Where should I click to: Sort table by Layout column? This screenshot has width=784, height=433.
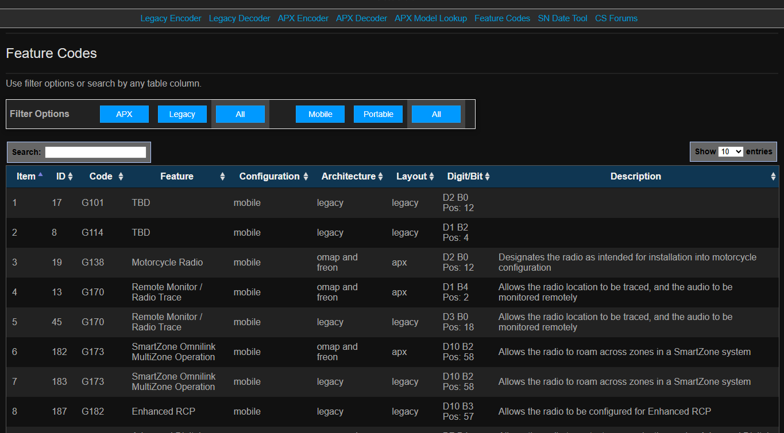click(x=412, y=176)
